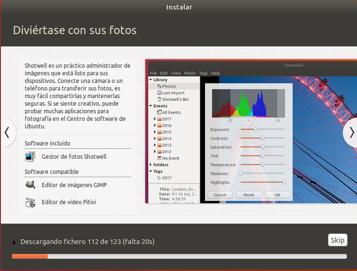Advance to the next slide arrow

coord(351,133)
